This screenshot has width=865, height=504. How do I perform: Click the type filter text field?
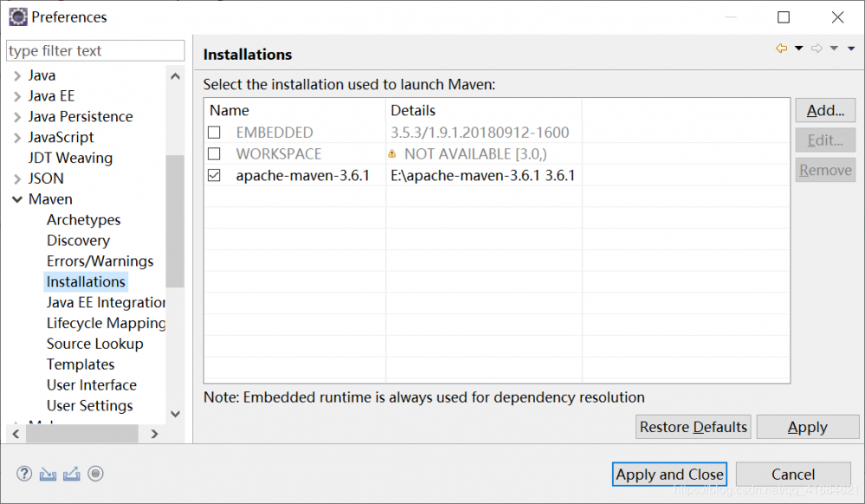pos(95,51)
